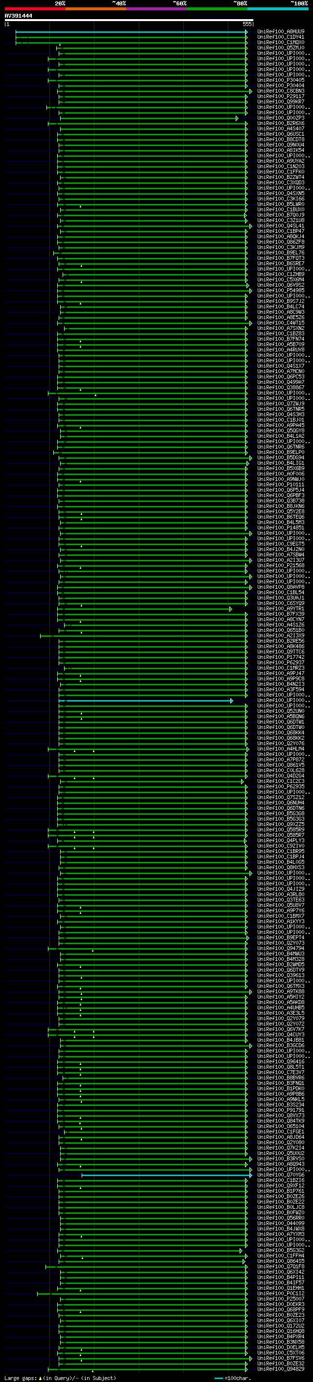This screenshot has height=1382, width=313.
Task: Select the query name AV391444
Action: click(18, 16)
